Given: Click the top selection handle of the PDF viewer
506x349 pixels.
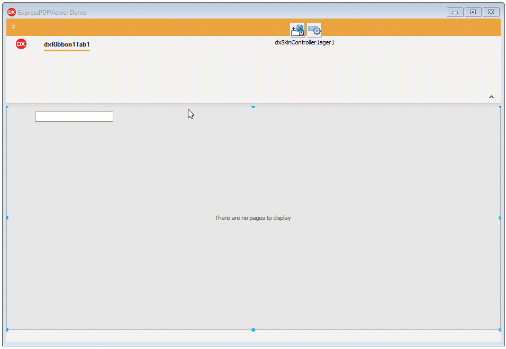Looking at the screenshot, I should point(253,106).
